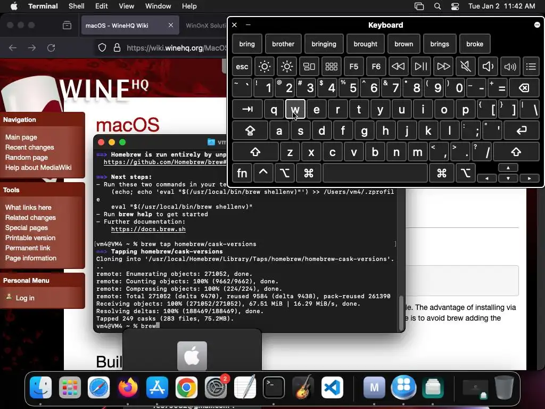Open What links here link

[x=28, y=207]
